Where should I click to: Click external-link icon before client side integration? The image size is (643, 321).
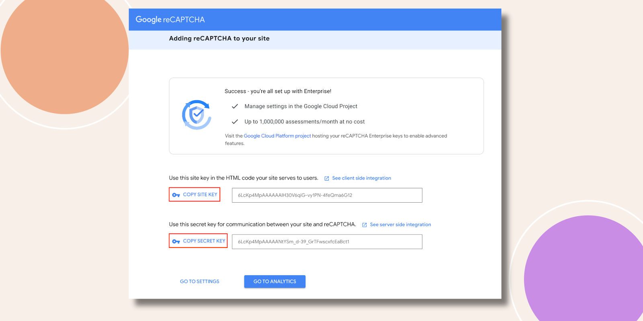(327, 179)
